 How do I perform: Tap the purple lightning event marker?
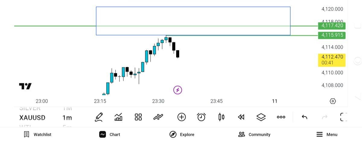click(178, 90)
